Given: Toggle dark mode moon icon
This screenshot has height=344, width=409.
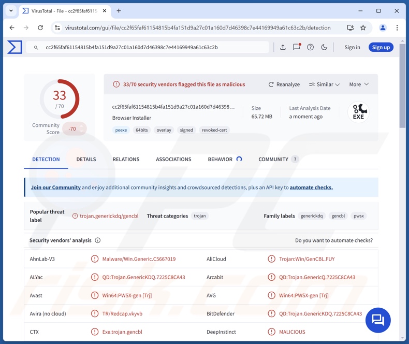Looking at the screenshot, I should coord(324,47).
